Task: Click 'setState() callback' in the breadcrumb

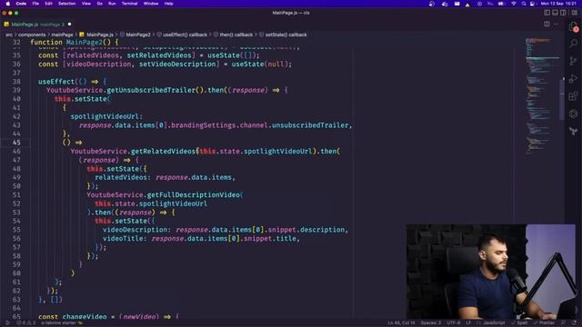Action: pyautogui.click(x=286, y=35)
